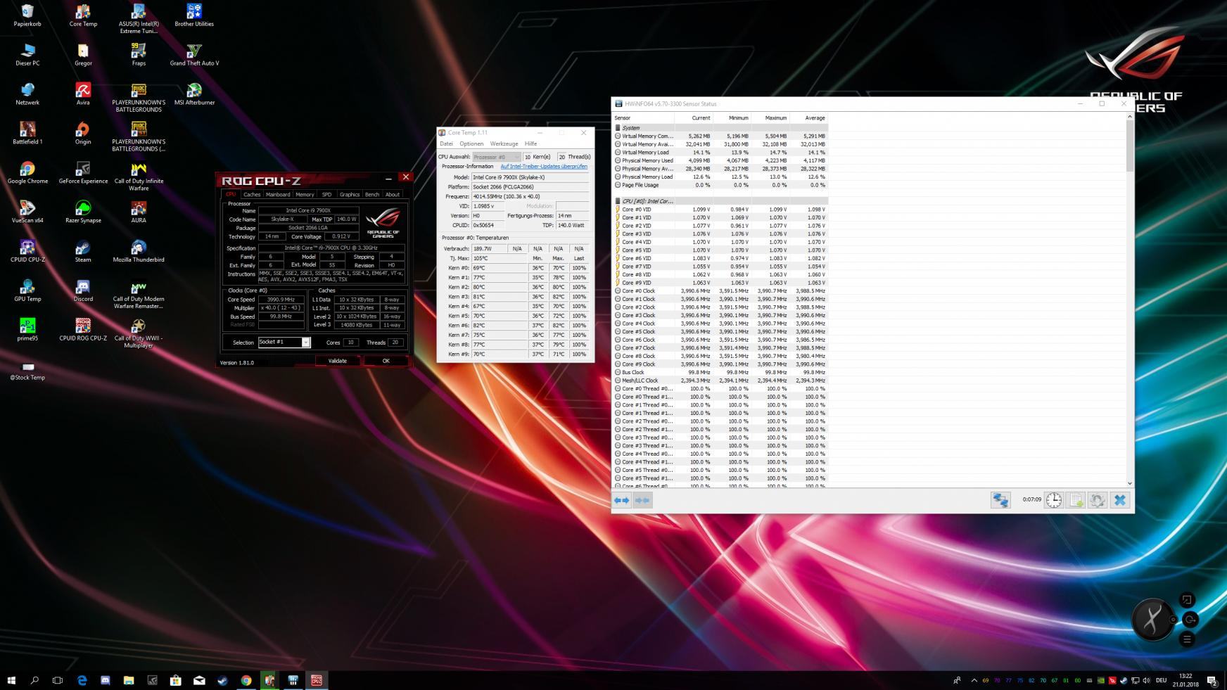Viewport: 1227px width, 690px height.
Task: Open the Hilfe menu in Core Temp
Action: pyautogui.click(x=531, y=143)
